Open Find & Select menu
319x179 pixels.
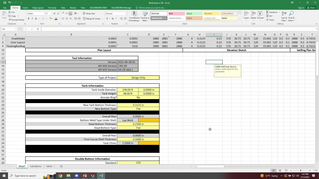click(x=291, y=16)
